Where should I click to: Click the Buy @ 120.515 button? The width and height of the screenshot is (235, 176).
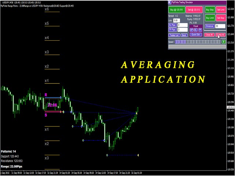point(176,10)
